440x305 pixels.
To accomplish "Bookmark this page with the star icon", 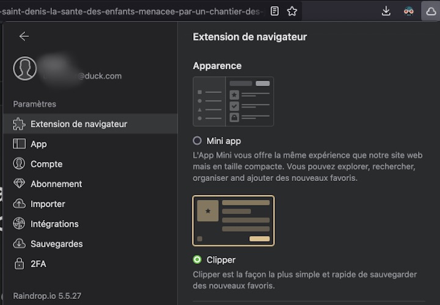I will pyautogui.click(x=292, y=11).
